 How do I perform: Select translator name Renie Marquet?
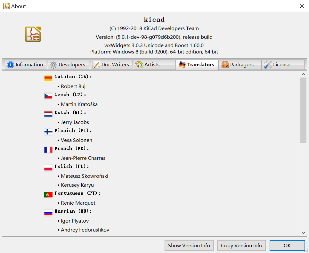pyautogui.click(x=78, y=203)
